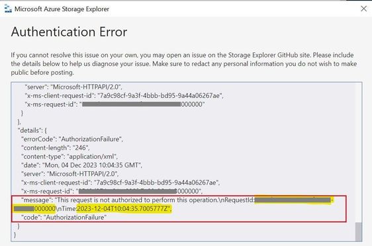Click the Storage Explorer GitHub site instructions text
372x246 pixels.
tap(184, 63)
